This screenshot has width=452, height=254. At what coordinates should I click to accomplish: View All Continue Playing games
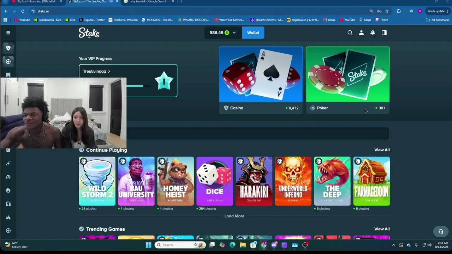(382, 150)
